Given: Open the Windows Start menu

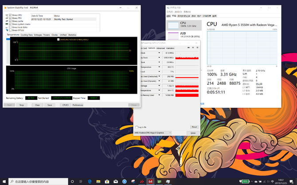Looking at the screenshot, I should tap(4, 181).
